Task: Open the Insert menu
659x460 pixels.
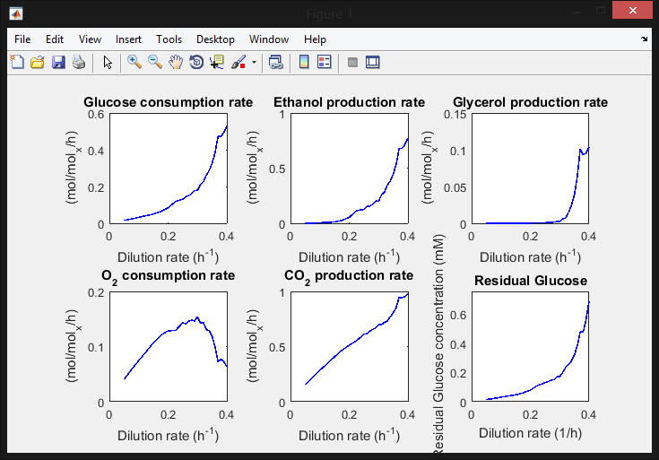Action: 128,39
